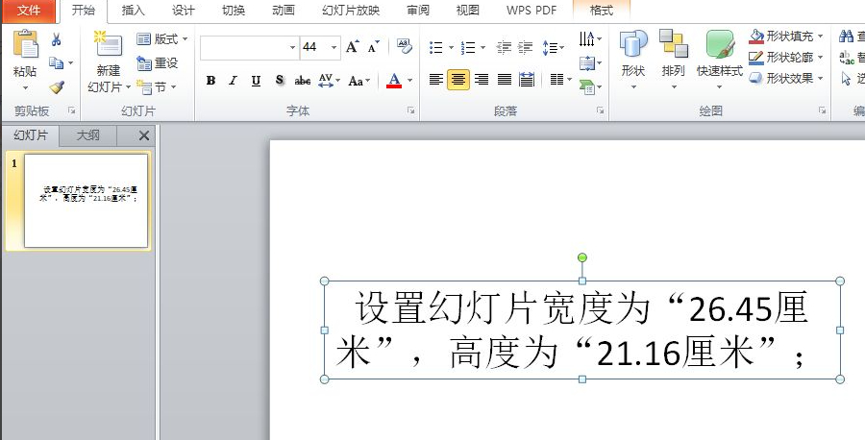Open the 形状 shapes gallery
865x440 pixels.
click(632, 60)
